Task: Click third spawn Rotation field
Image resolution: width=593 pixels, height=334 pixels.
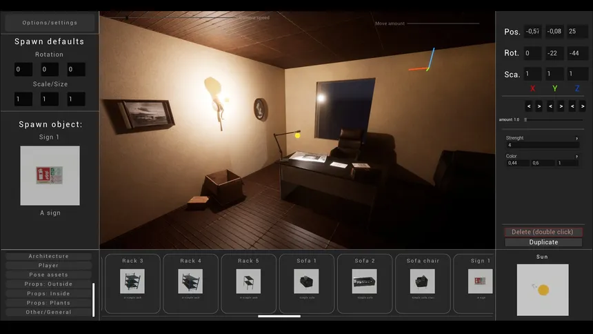Action: click(76, 70)
